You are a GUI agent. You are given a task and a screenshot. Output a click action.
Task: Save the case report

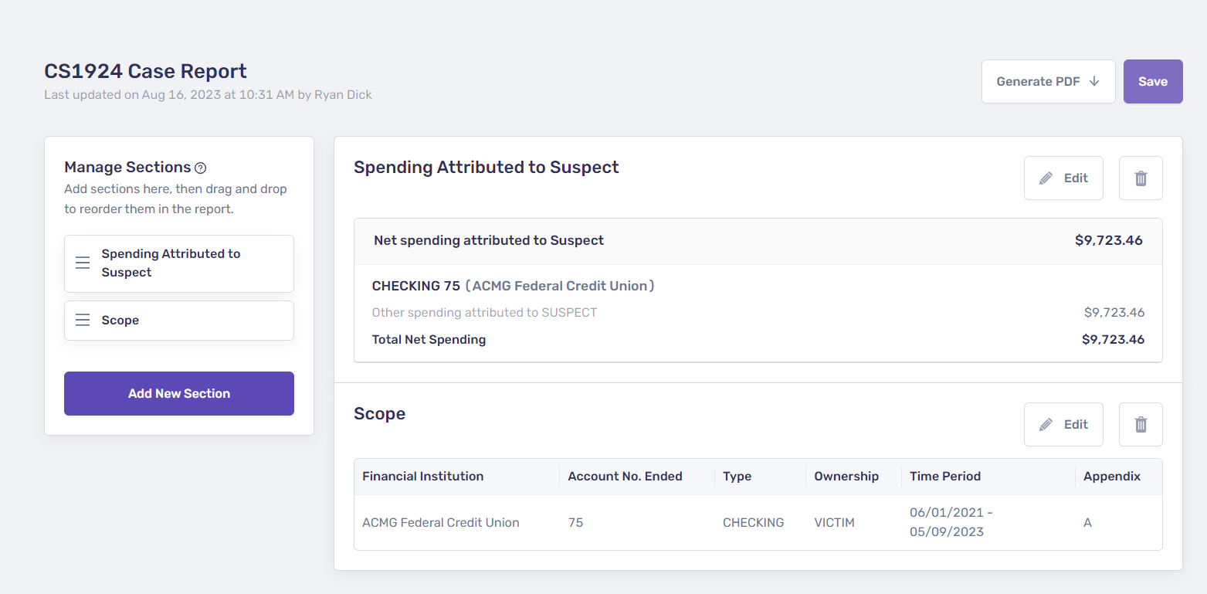pyautogui.click(x=1152, y=82)
